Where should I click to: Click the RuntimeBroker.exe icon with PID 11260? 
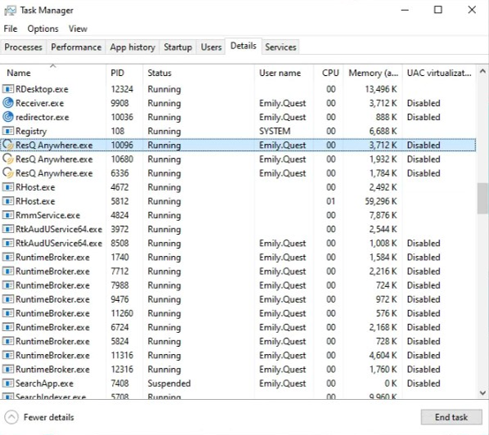point(8,313)
